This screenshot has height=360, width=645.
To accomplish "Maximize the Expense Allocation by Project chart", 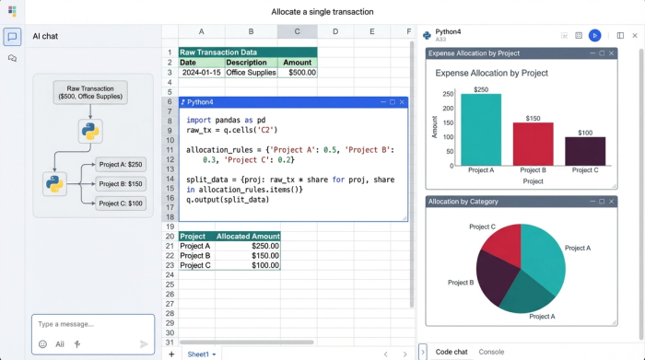I will click(x=602, y=53).
